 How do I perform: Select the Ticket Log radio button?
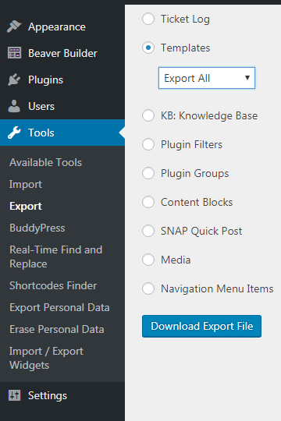tap(148, 19)
